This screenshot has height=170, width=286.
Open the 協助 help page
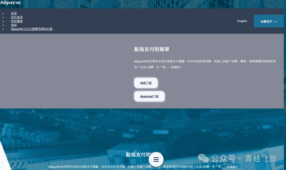[14, 25]
